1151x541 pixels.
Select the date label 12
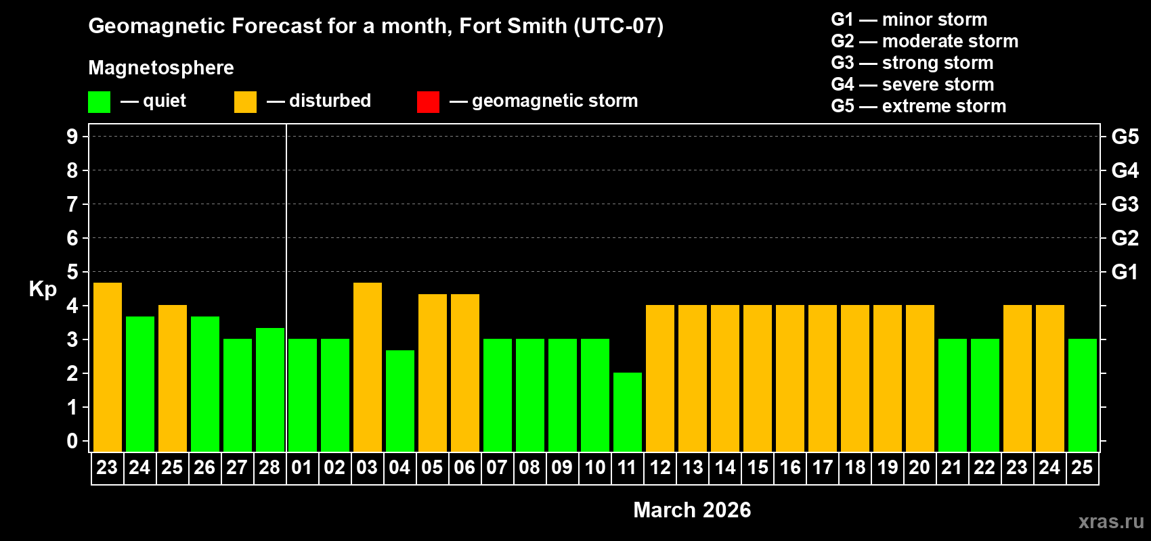659,468
